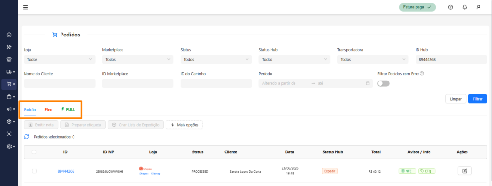Open the Transportadora dropdown
Viewport: 492px width, 186px height.
373,59
